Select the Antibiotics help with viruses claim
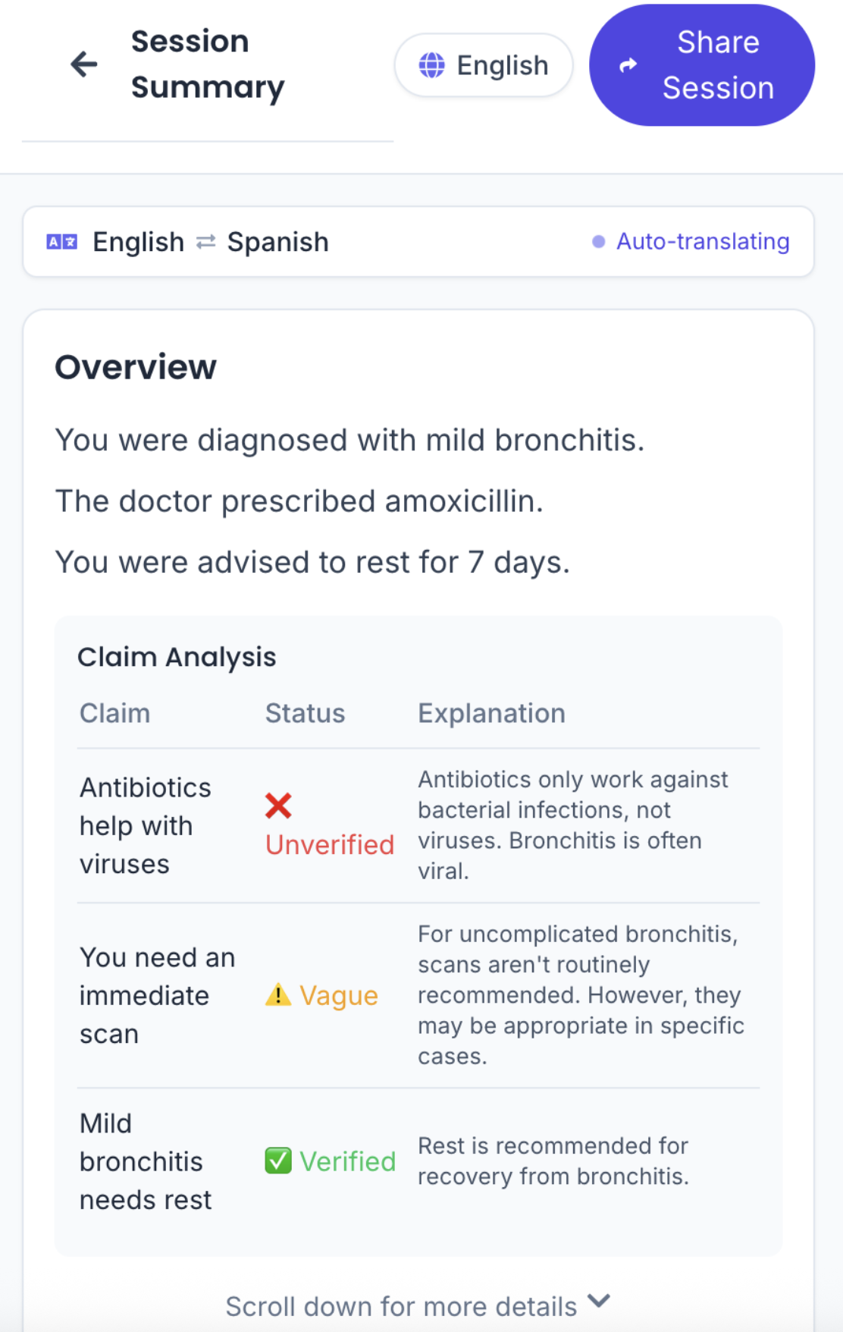The image size is (843, 1332). pyautogui.click(x=146, y=825)
